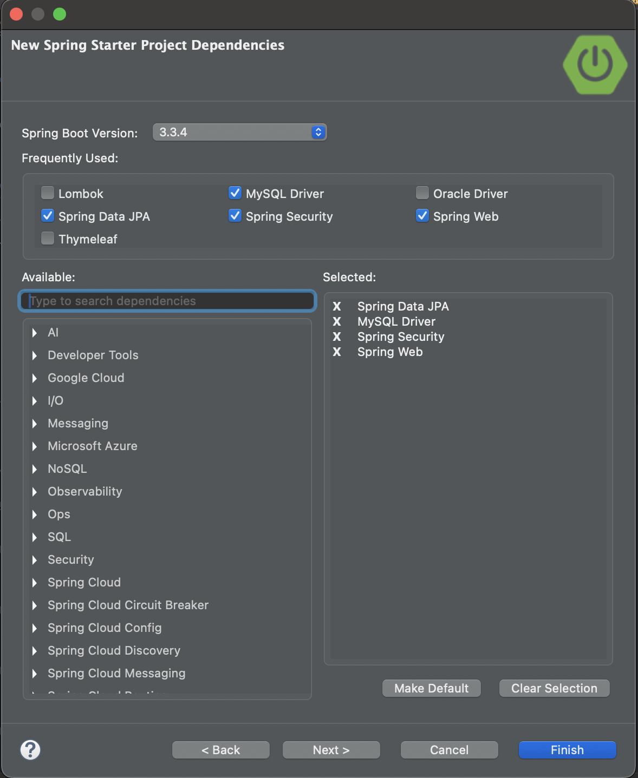Image resolution: width=638 pixels, height=778 pixels.
Task: Select the NoSQL tree label
Action: [x=67, y=469]
